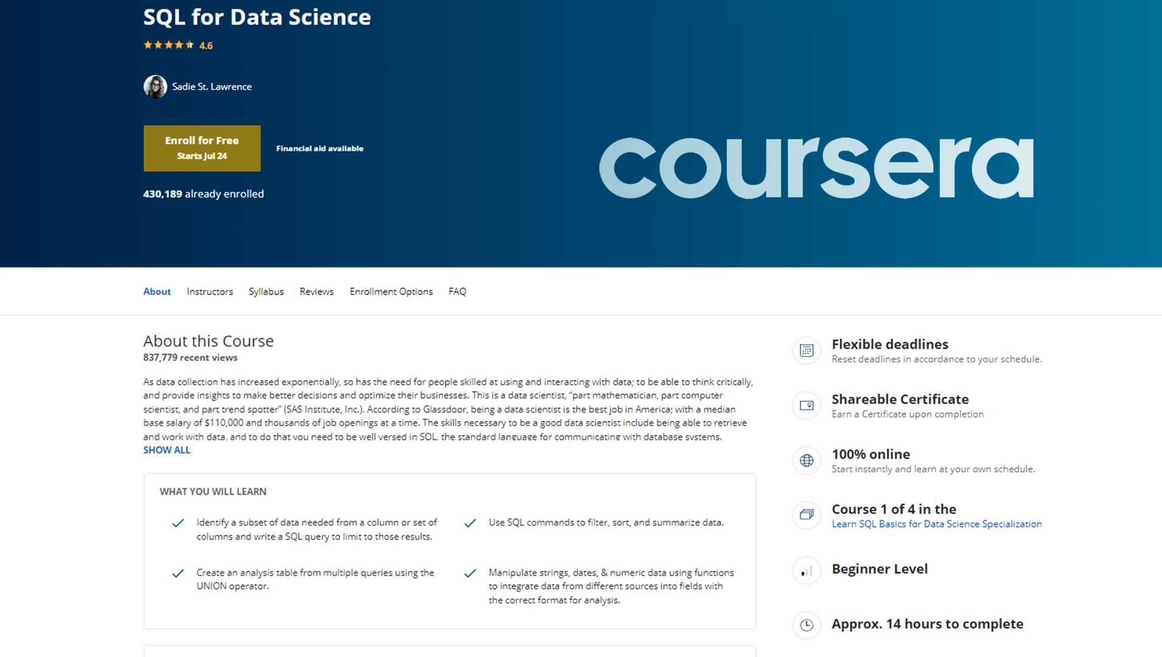1162x657 pixels.
Task: Expand the course description via SHOW ALL
Action: point(166,450)
